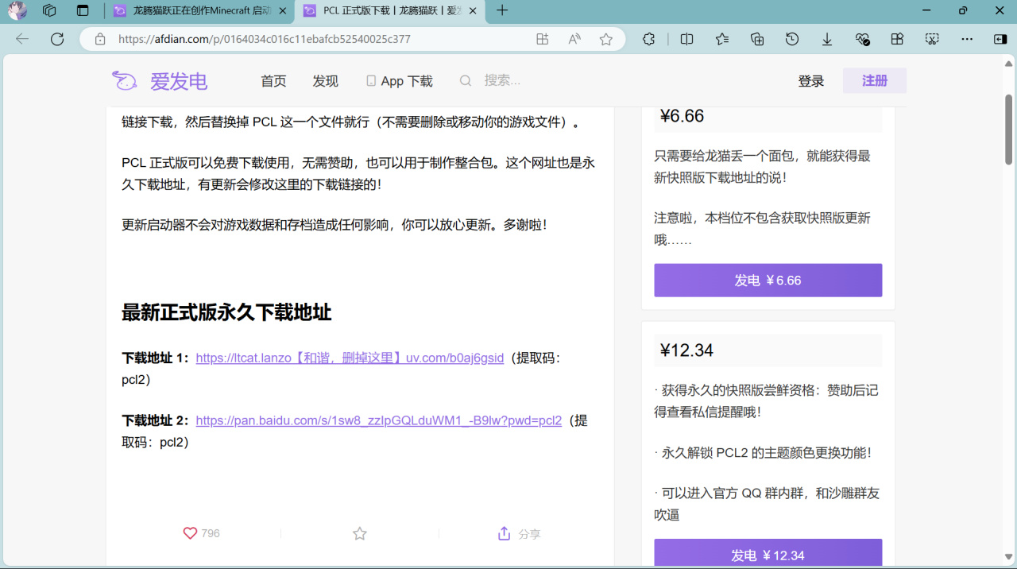Screen dimensions: 1017x569
Task: Click the 爱发电 site logo
Action: coord(160,80)
